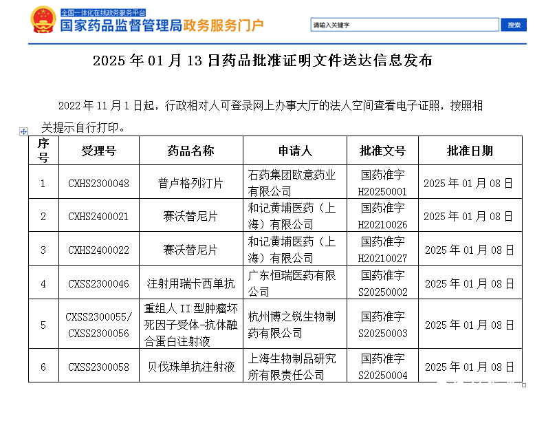Select the 序号 column header

point(43,151)
